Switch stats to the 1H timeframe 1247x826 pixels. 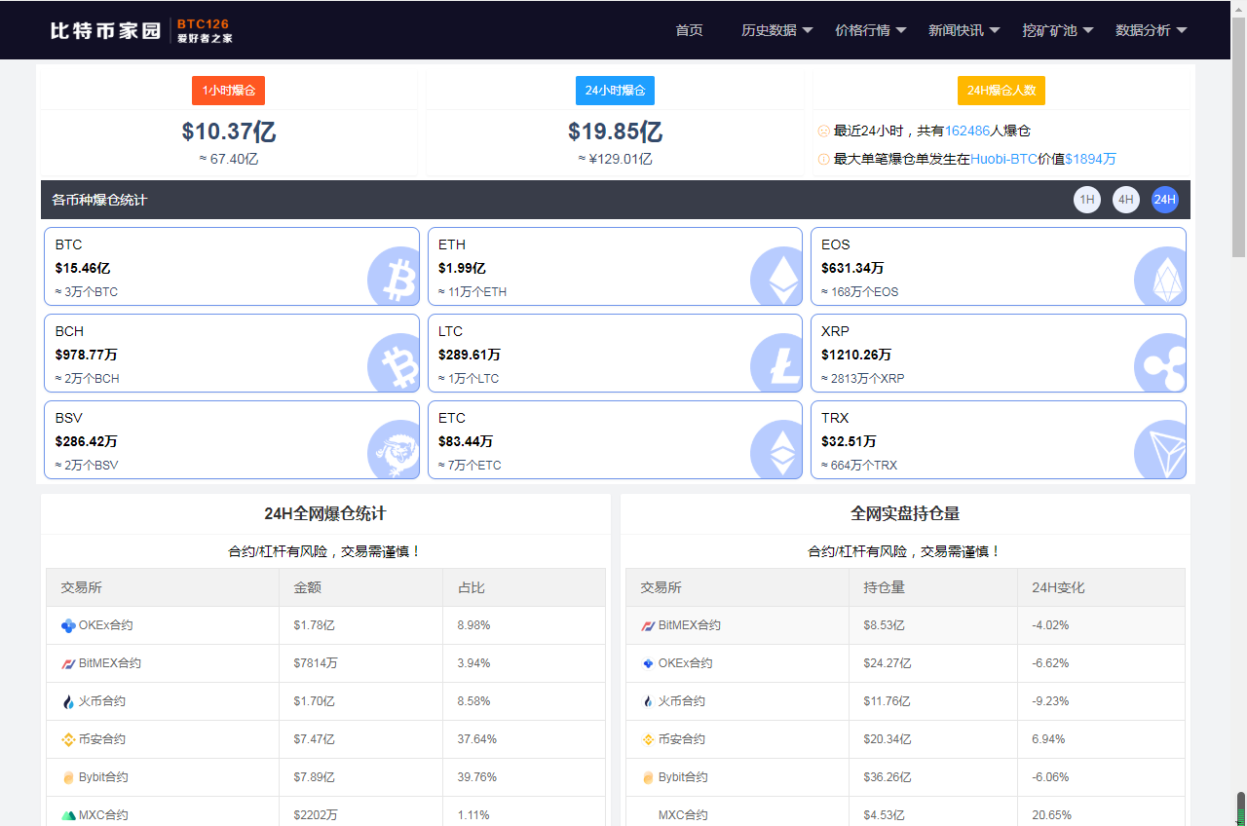click(1087, 200)
